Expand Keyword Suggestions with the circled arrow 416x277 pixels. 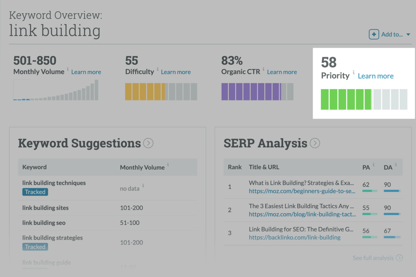click(148, 143)
